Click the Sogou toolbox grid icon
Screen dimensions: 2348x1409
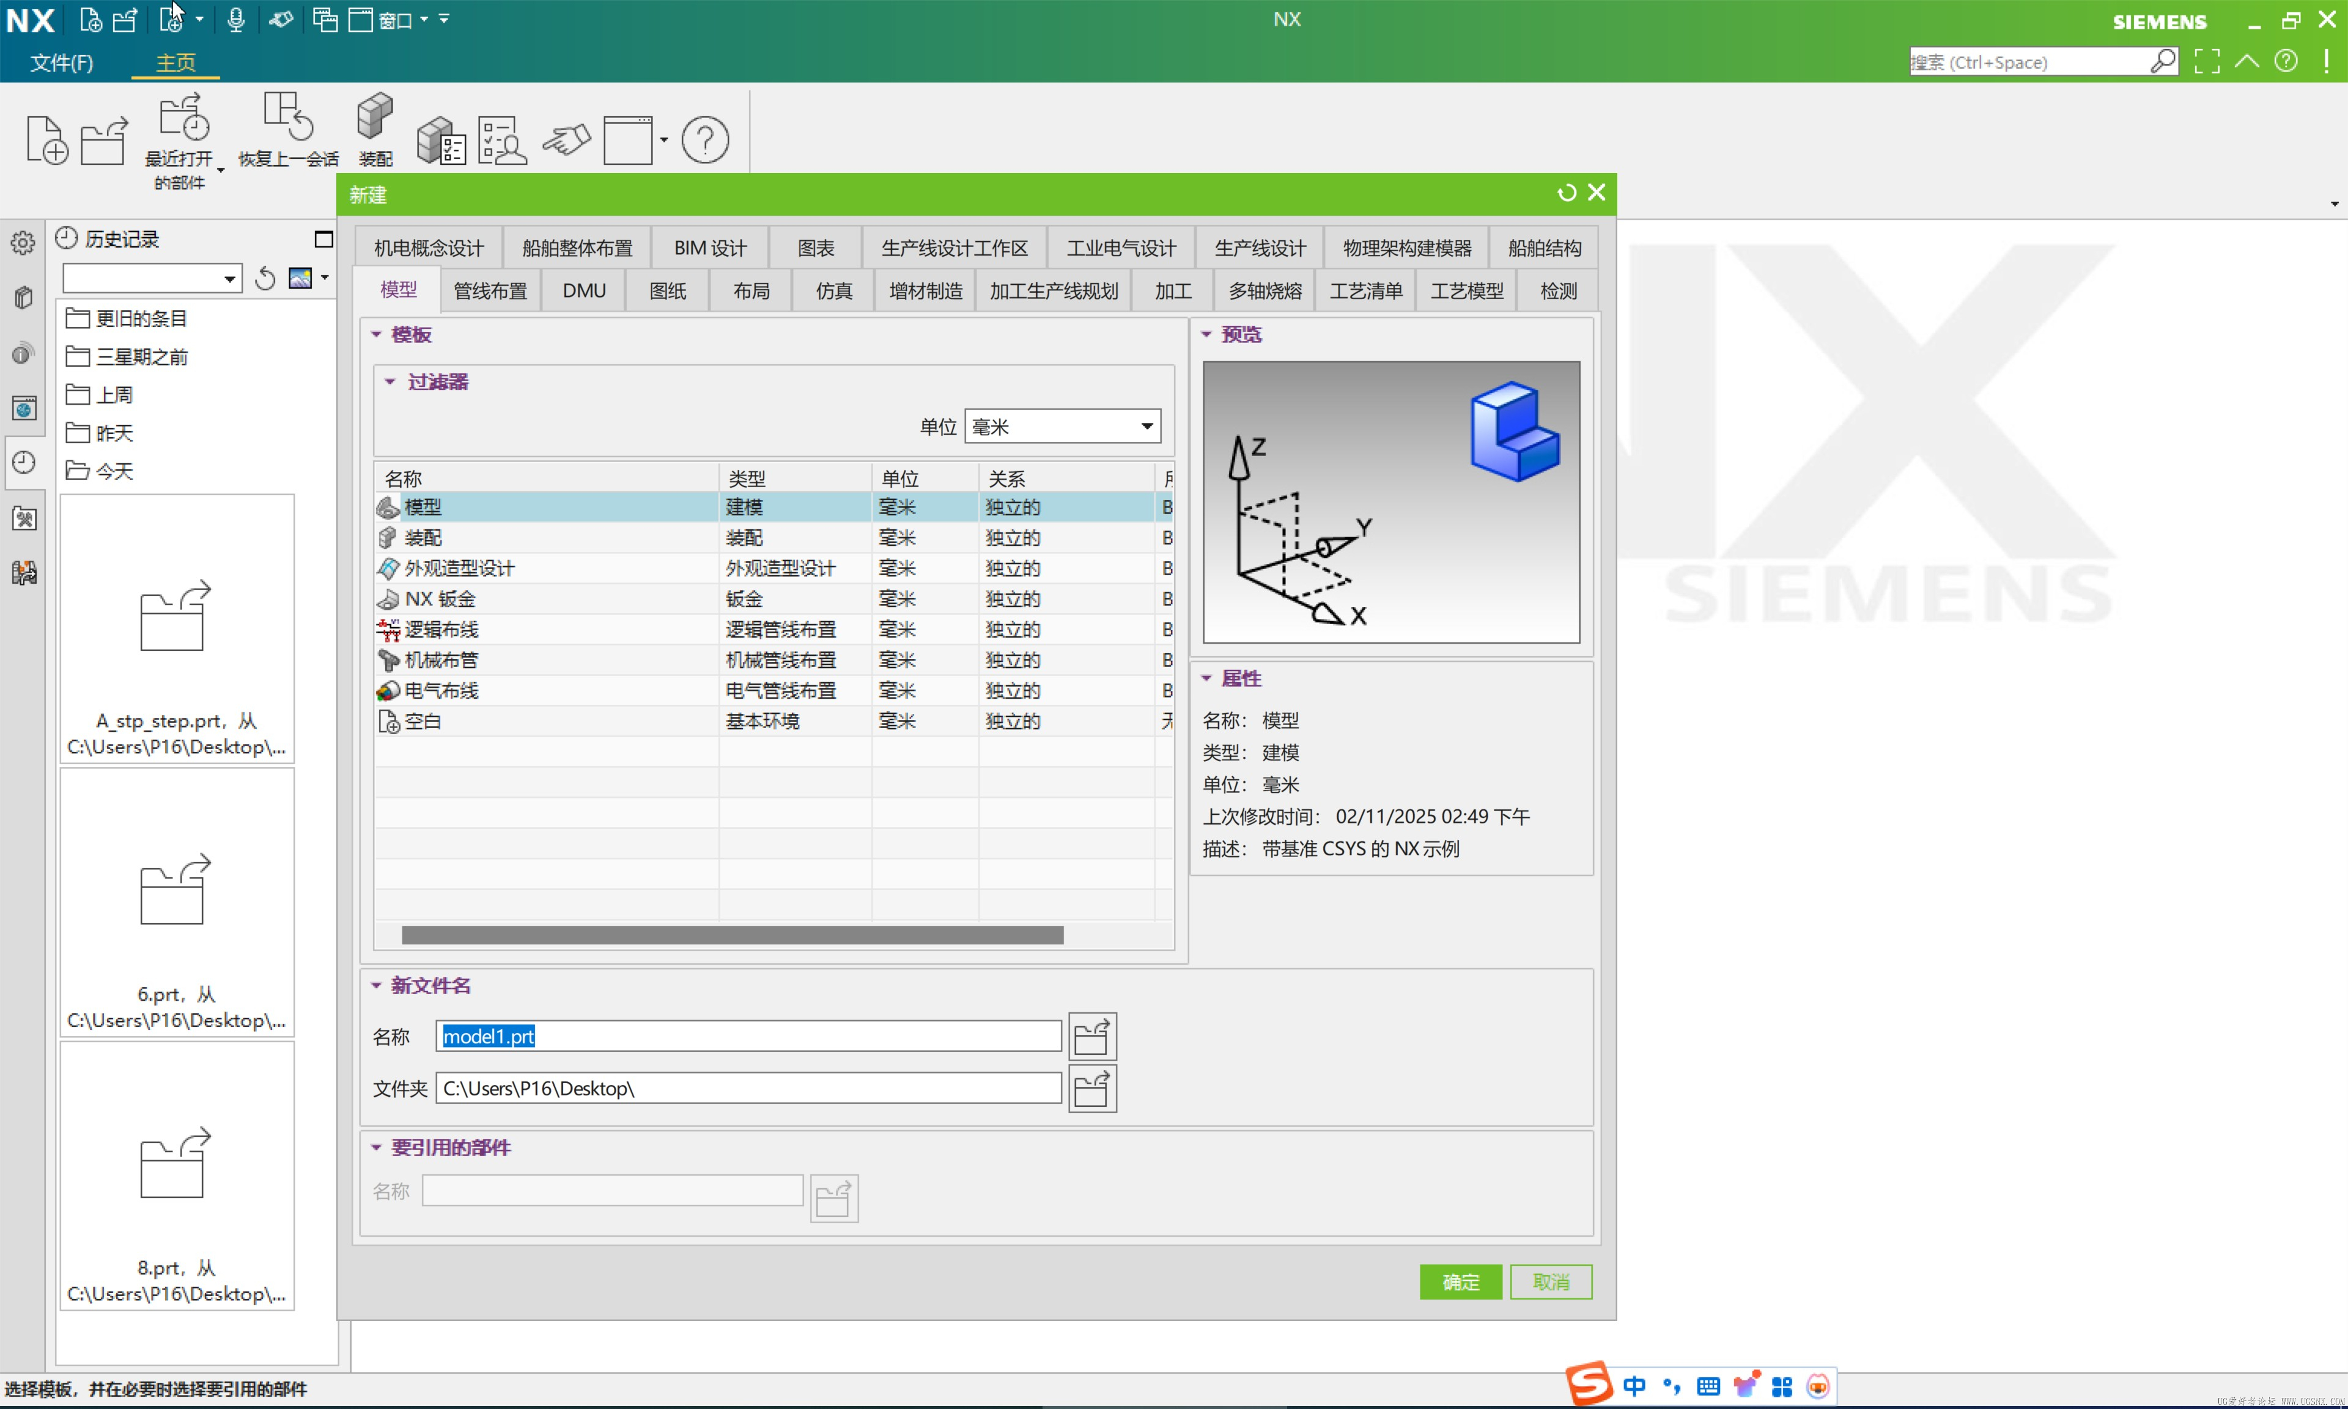pyautogui.click(x=1782, y=1386)
